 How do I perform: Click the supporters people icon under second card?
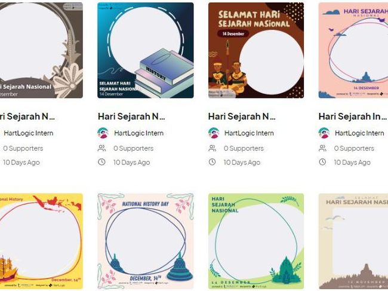pyautogui.click(x=102, y=148)
